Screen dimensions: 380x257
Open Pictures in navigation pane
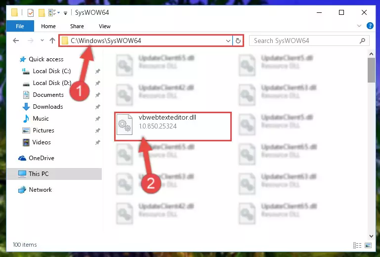coord(43,130)
